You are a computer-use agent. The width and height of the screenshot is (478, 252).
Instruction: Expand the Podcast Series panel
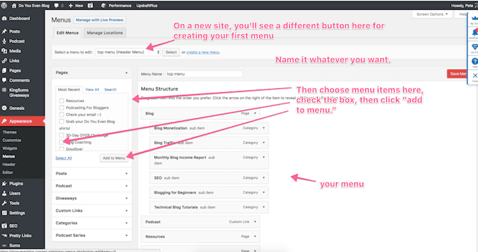click(x=92, y=235)
